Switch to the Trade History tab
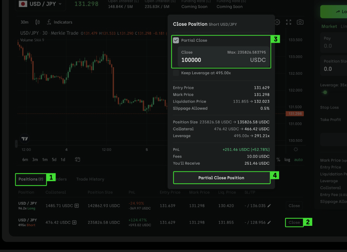This screenshot has height=252, width=347. point(90,179)
